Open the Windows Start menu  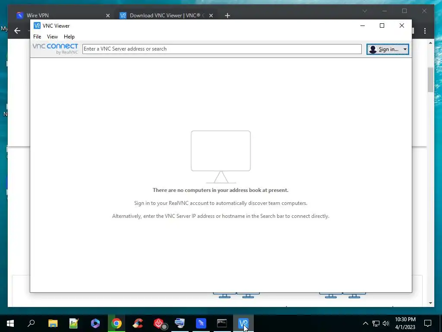coord(10,323)
